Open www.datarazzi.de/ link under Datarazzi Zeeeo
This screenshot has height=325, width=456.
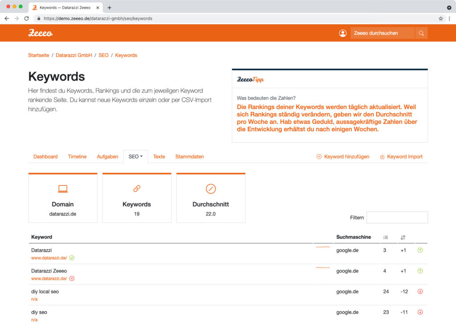[49, 279]
